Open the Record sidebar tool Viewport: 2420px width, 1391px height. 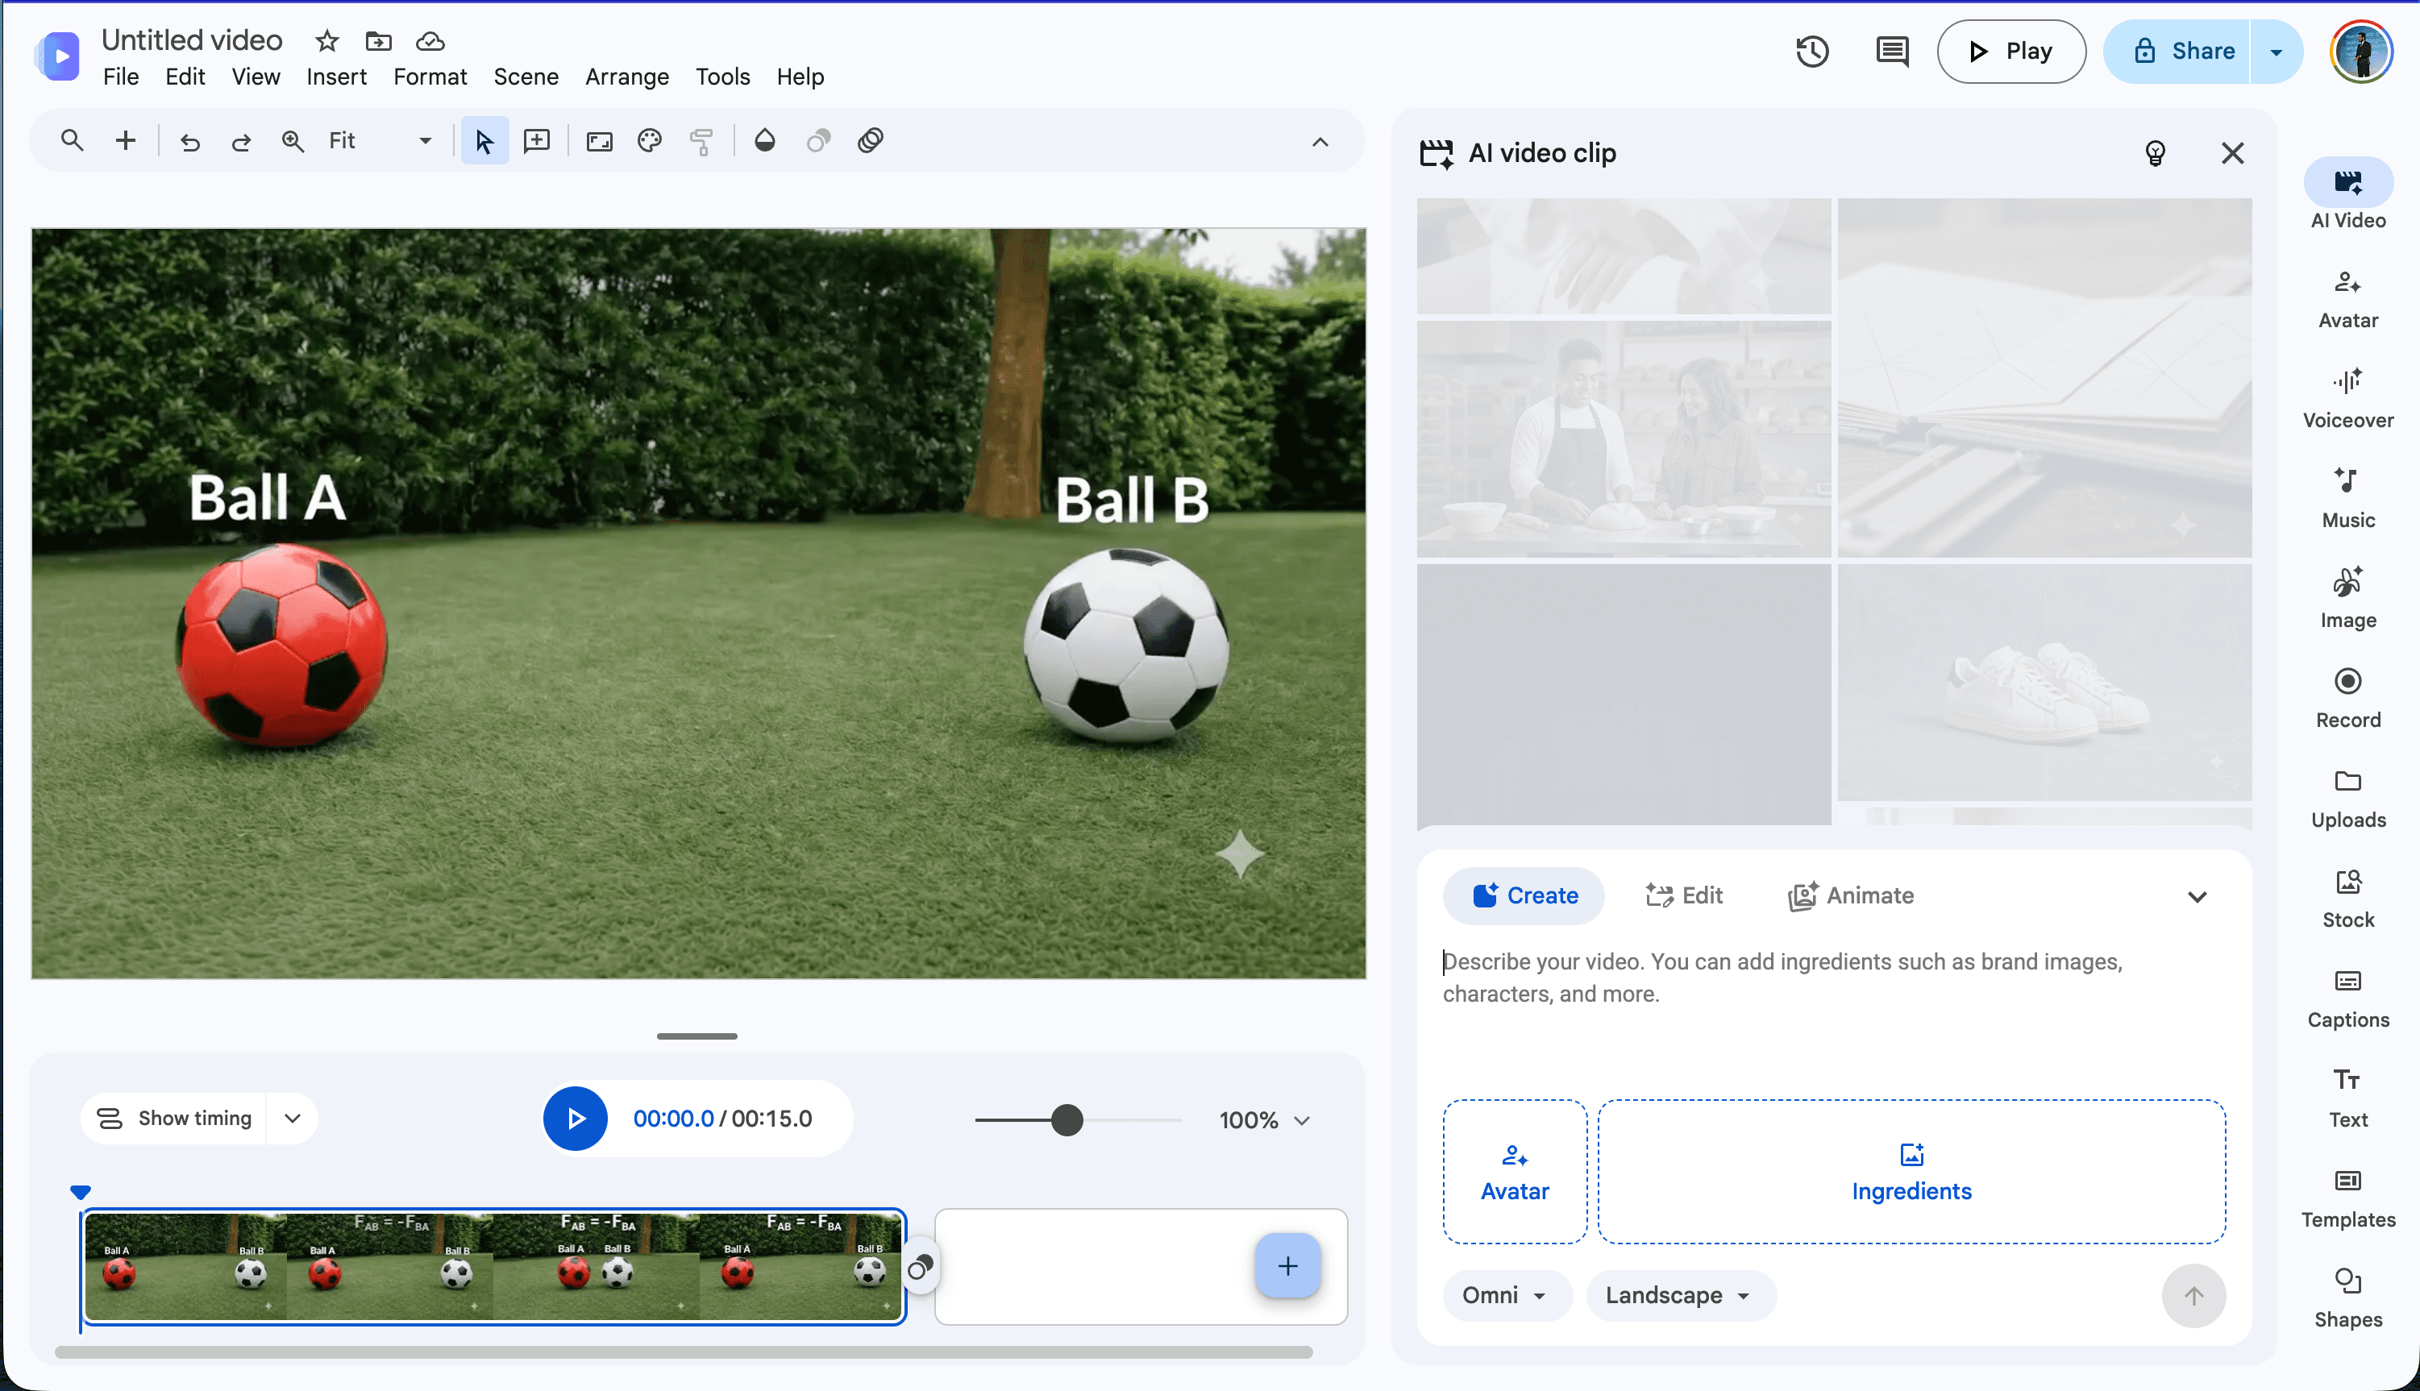coord(2347,699)
